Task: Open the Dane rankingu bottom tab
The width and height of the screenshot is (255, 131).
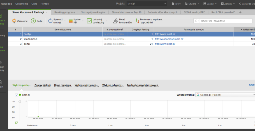Action: [x=63, y=85]
